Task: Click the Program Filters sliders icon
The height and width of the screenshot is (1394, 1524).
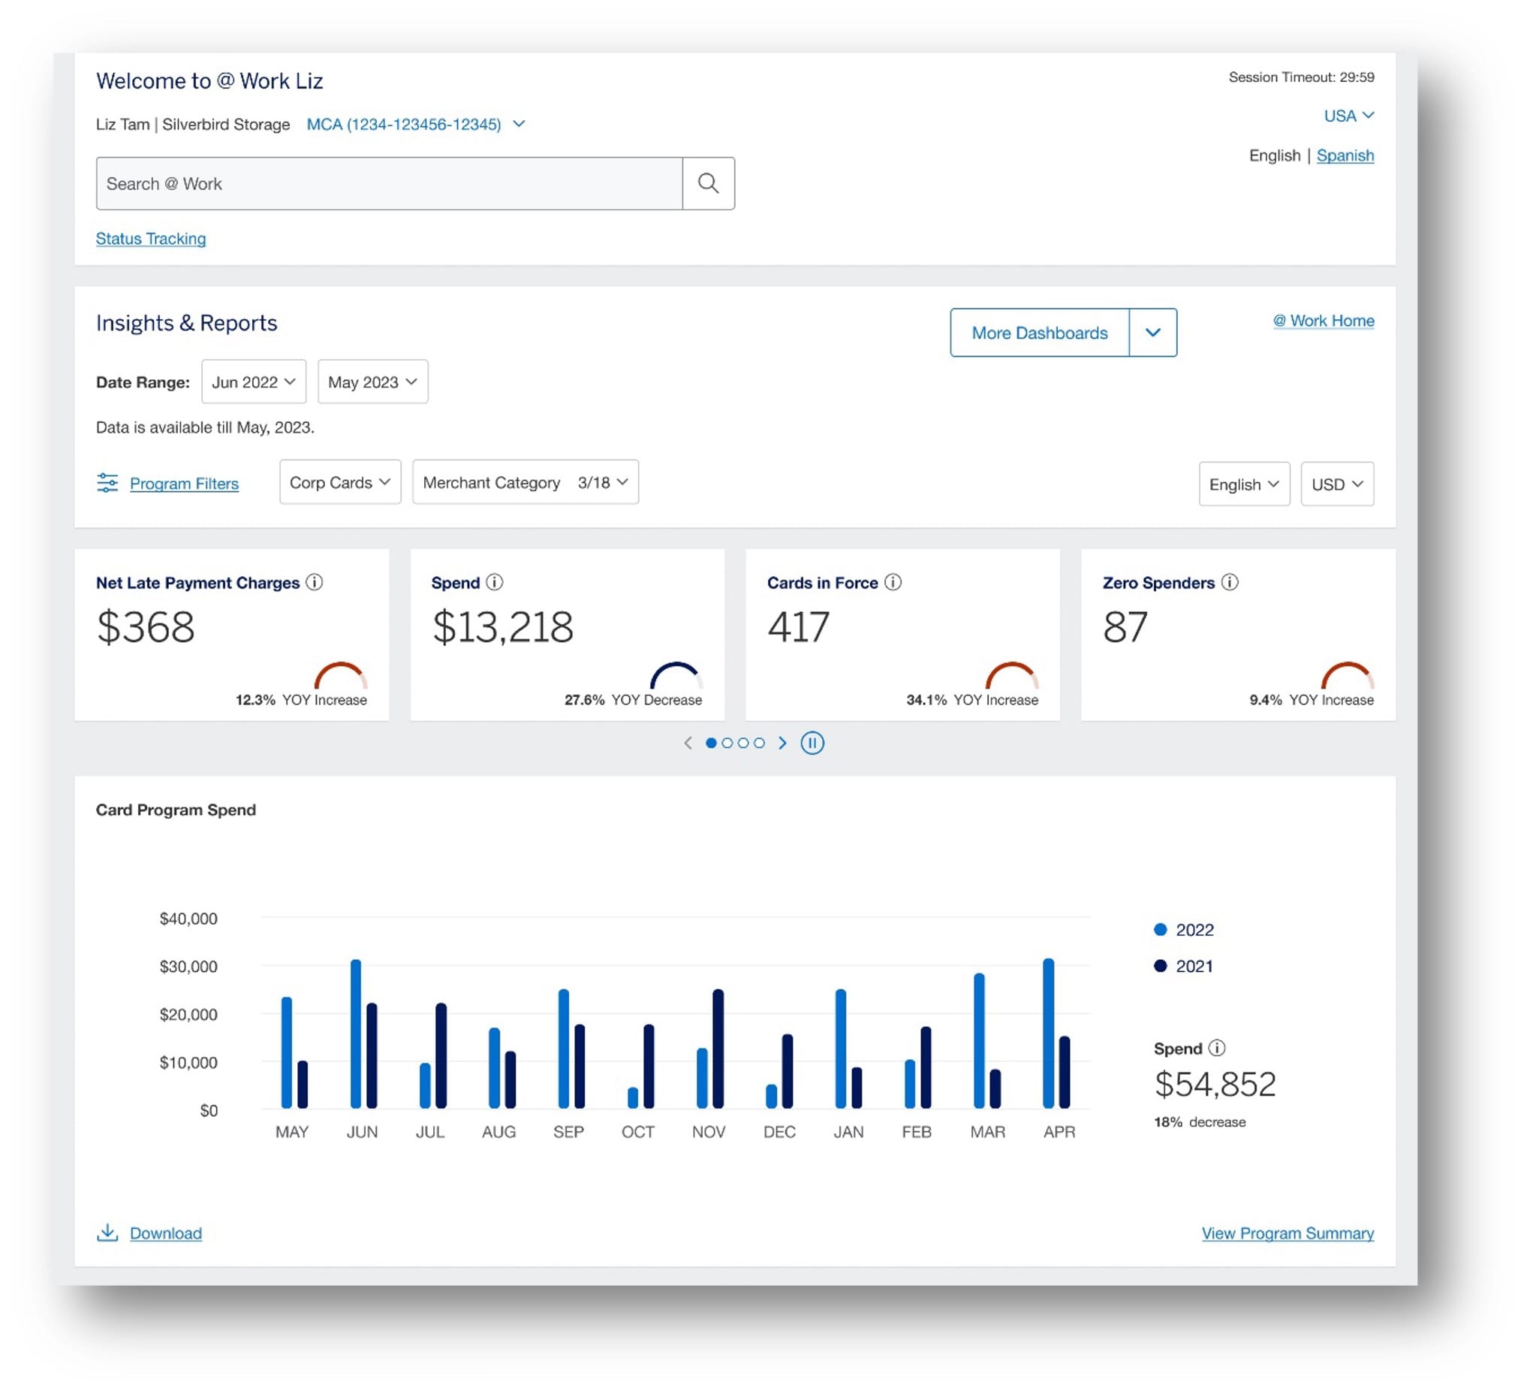Action: pyautogui.click(x=107, y=483)
